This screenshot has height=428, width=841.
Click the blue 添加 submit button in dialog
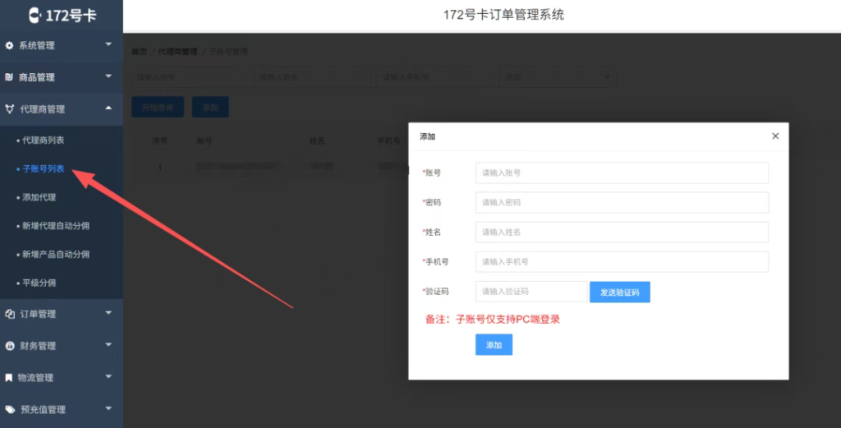494,345
